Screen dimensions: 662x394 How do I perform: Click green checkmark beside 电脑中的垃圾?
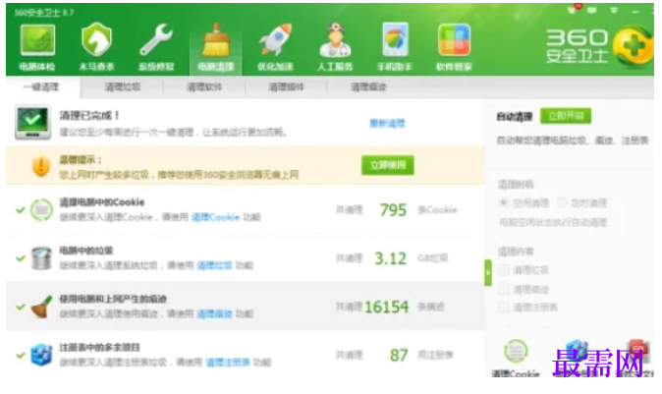click(21, 258)
